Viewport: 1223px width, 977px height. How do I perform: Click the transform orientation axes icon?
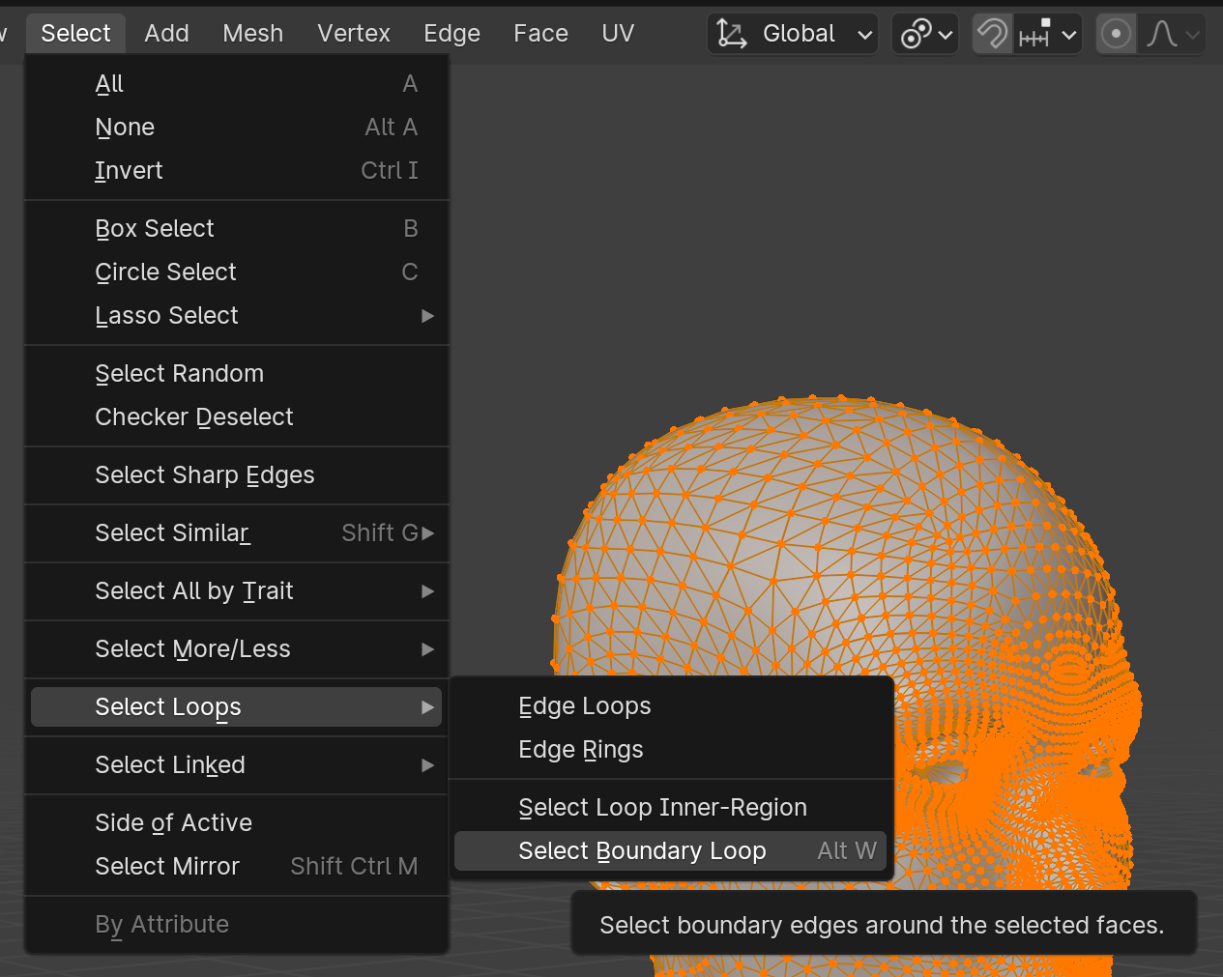pyautogui.click(x=732, y=35)
